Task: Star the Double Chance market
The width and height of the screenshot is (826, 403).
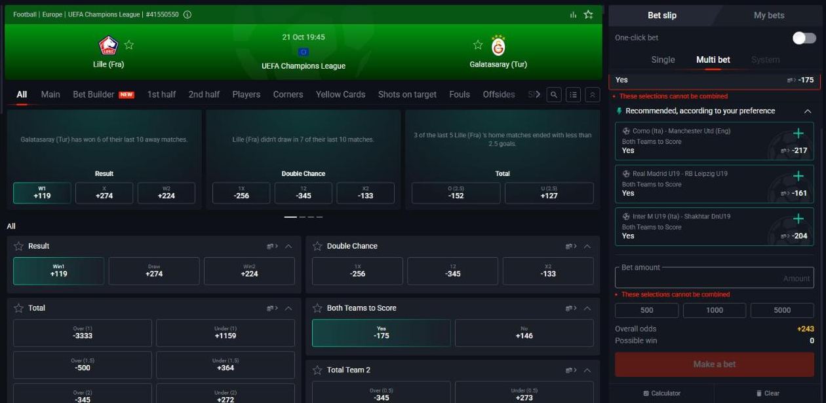Action: pyautogui.click(x=317, y=246)
